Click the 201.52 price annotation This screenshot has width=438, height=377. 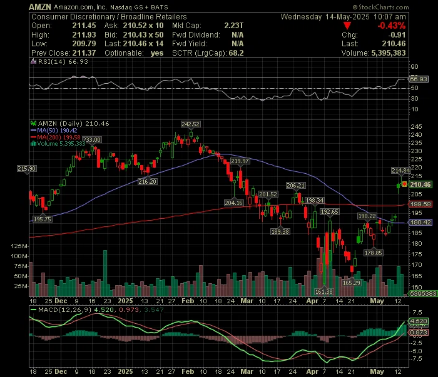[x=268, y=194]
